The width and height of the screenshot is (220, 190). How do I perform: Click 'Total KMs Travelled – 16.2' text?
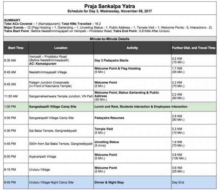[x=81, y=24]
